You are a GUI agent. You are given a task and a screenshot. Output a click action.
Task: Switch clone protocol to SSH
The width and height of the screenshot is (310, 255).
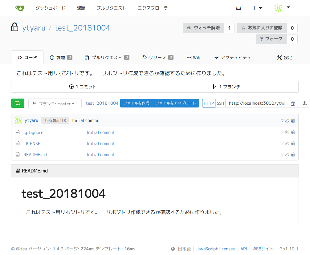coord(220,103)
